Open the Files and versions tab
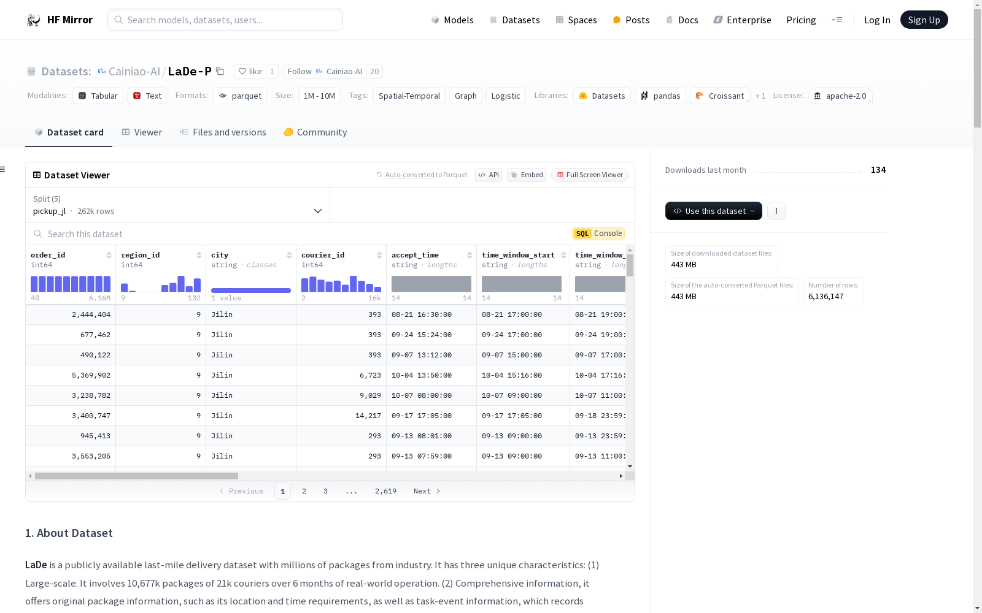This screenshot has height=613, width=982. click(x=223, y=132)
